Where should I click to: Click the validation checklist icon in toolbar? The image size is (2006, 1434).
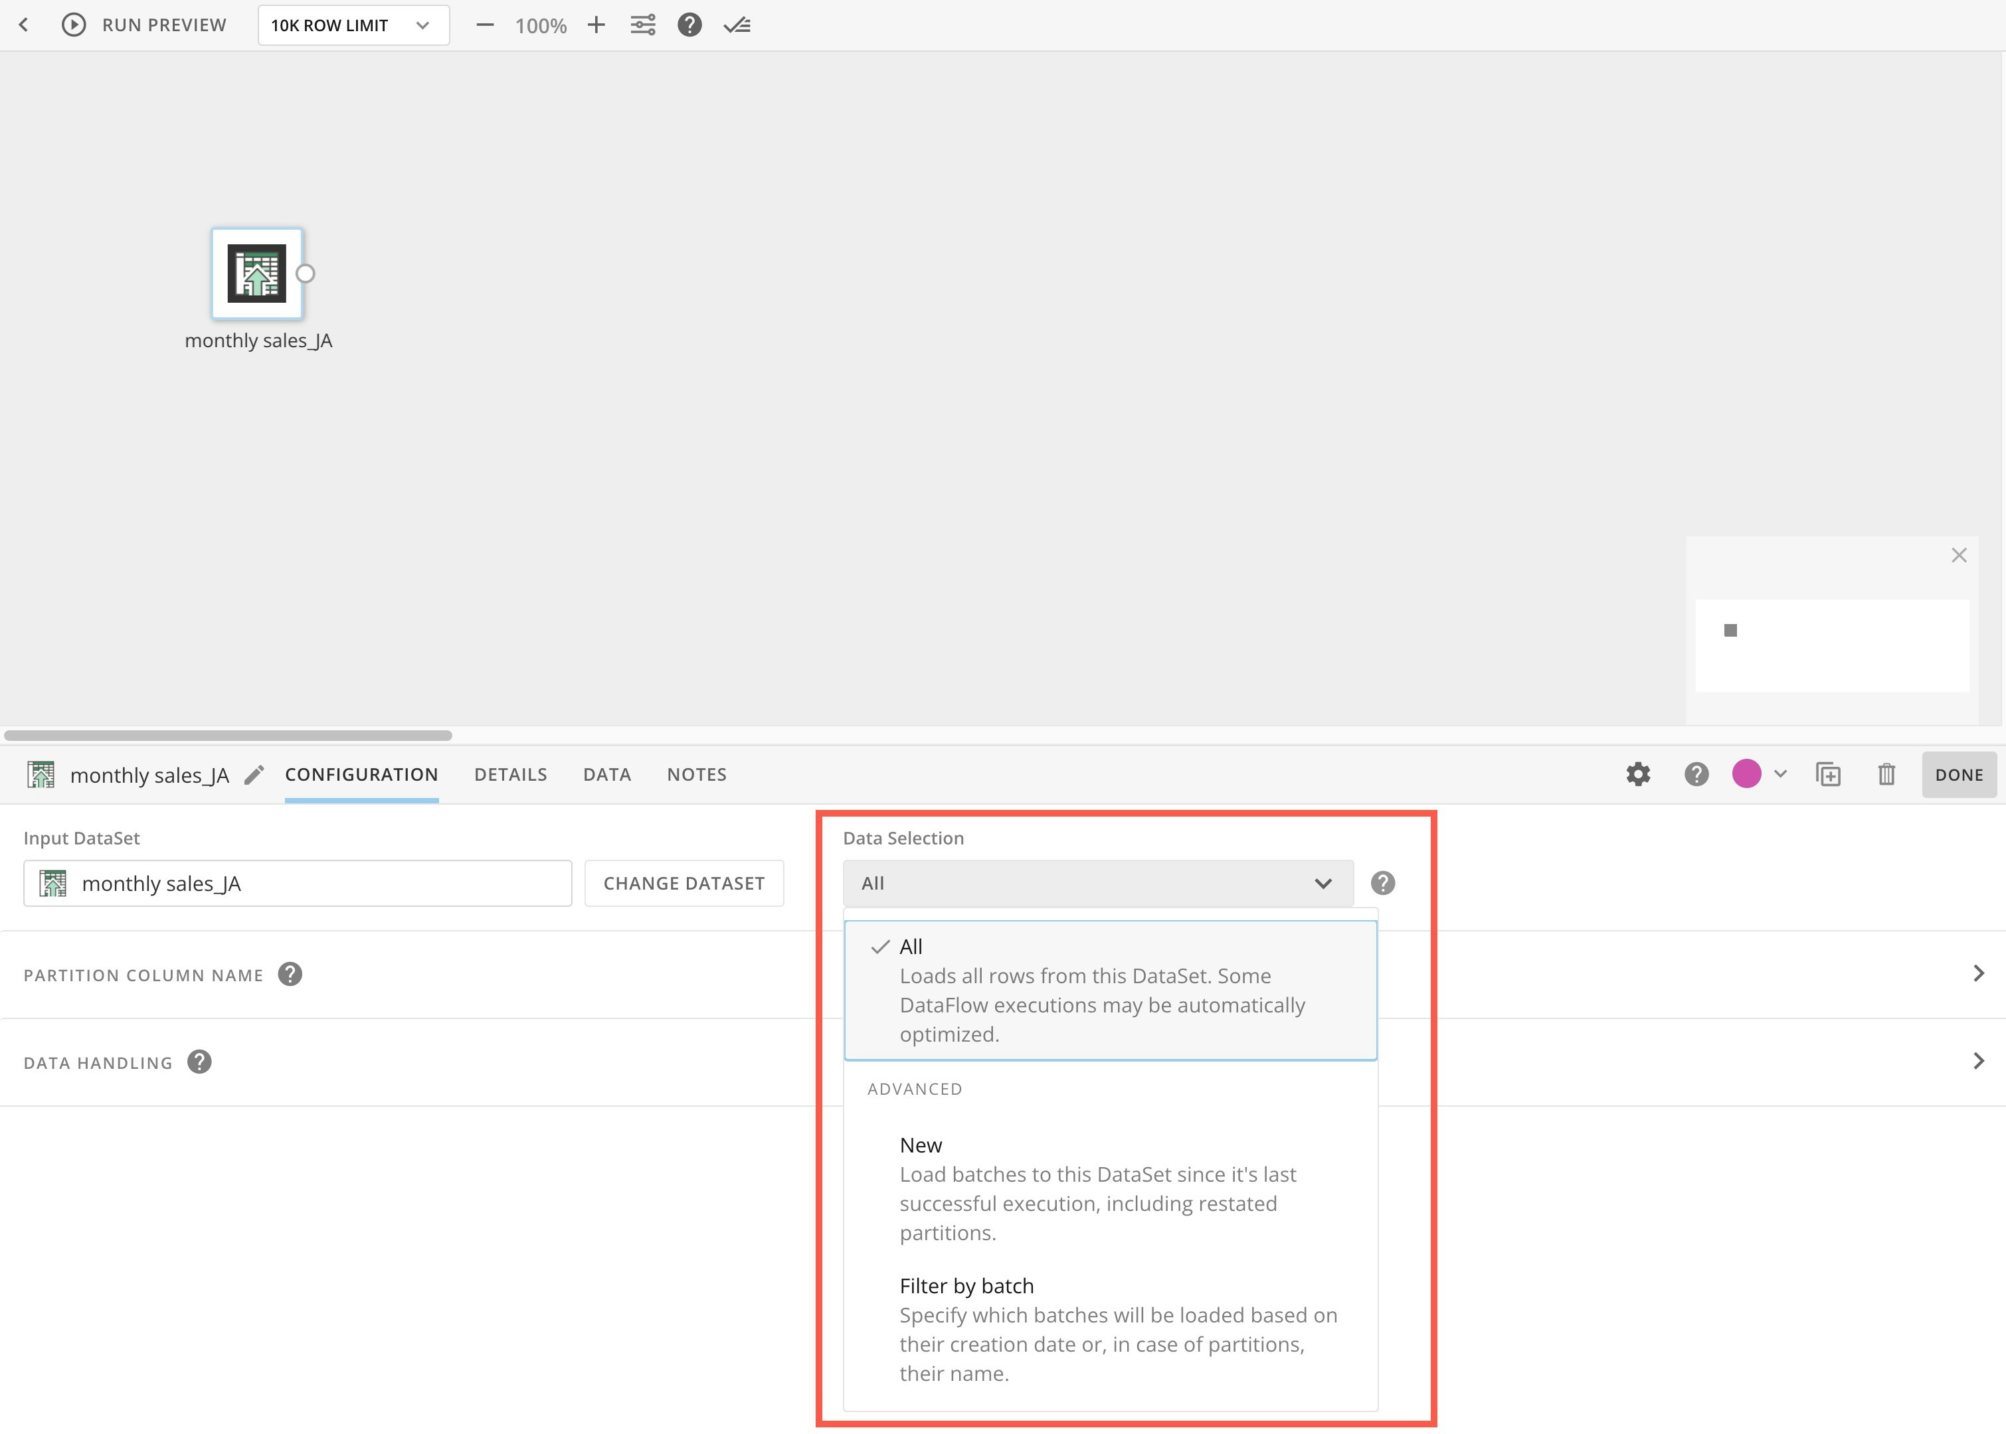tap(737, 25)
